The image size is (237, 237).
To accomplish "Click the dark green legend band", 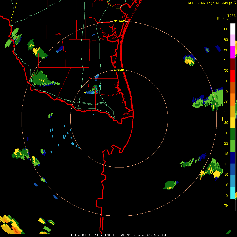I will [x=233, y=134].
